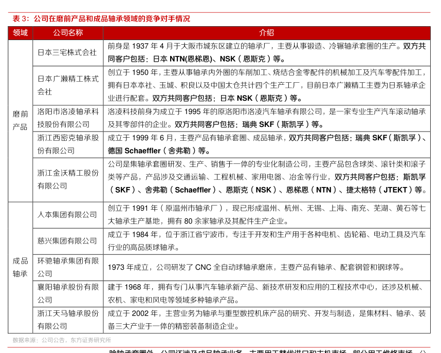
Task: Select the 襄阳轴承股份有限公司 company cell
Action: click(x=68, y=293)
